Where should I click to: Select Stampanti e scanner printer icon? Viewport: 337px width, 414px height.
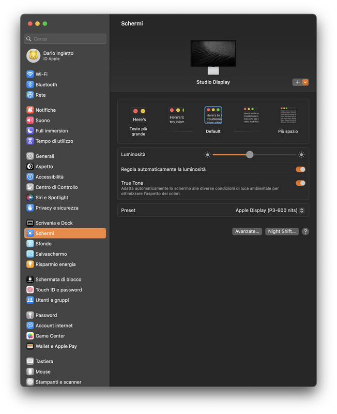click(x=30, y=382)
